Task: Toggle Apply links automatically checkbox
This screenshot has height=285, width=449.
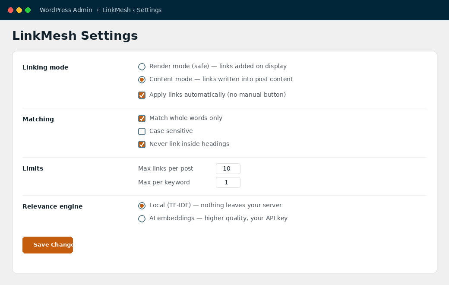Action: pos(142,95)
